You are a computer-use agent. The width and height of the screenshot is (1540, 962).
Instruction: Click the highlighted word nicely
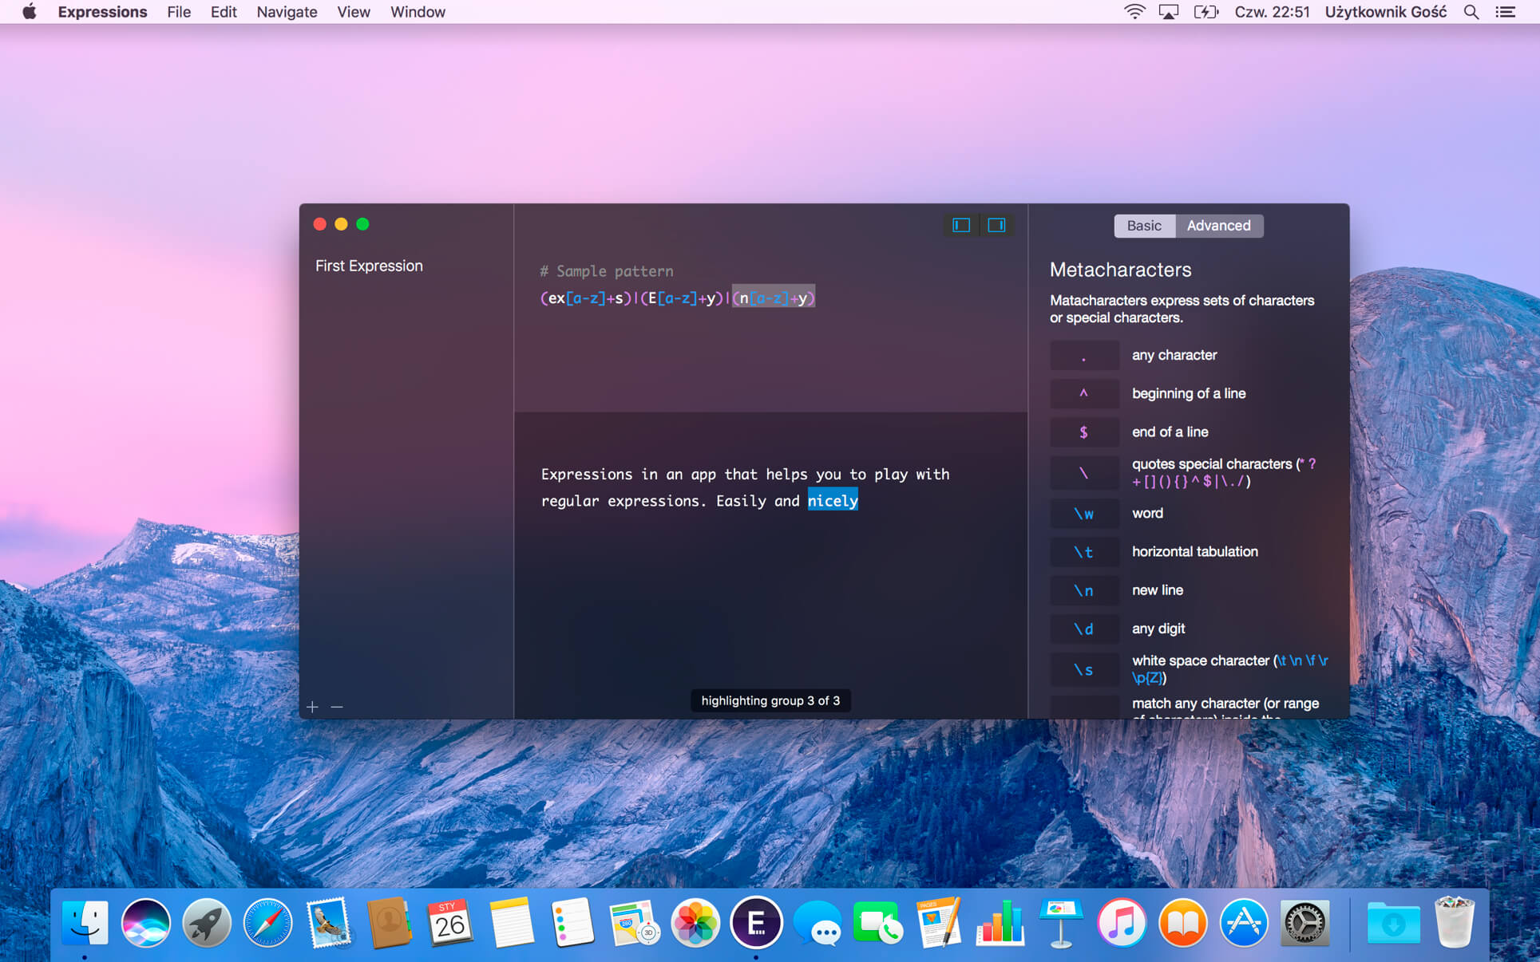tap(832, 501)
